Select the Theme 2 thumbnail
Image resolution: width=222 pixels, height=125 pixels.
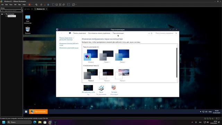(x=122, y=56)
